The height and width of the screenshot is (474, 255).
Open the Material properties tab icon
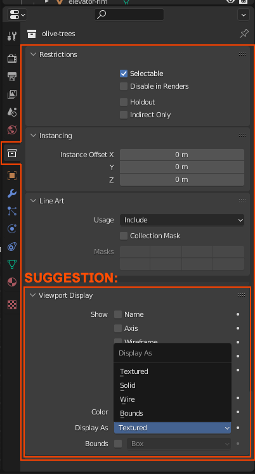click(12, 282)
